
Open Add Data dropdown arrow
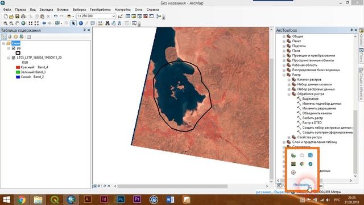point(73,17)
